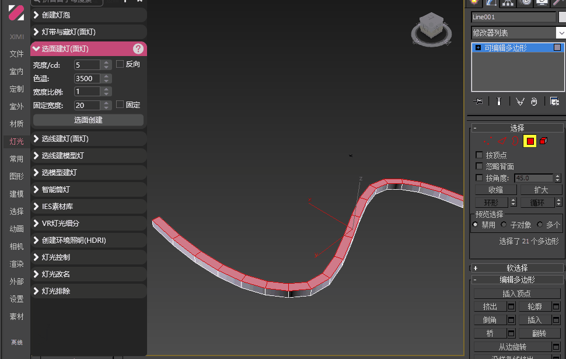Open settings box next to 插入
The image size is (566, 359).
[x=556, y=320]
